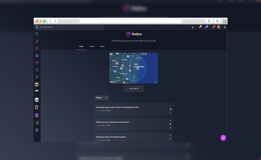The image size is (261, 160).
Task: Open the purple play circle sidebar icon
Action: (x=37, y=70)
